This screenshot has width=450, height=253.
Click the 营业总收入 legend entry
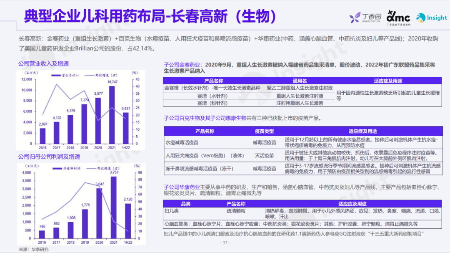click(x=65, y=75)
